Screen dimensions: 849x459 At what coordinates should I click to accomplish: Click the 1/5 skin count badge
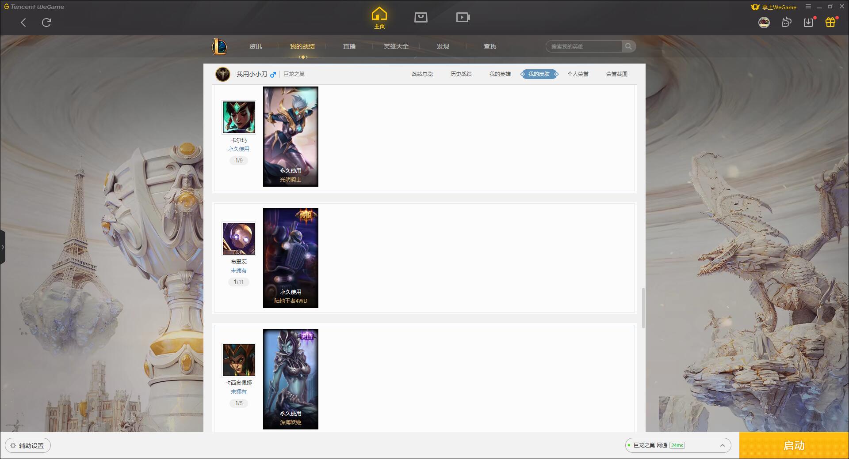(239, 403)
